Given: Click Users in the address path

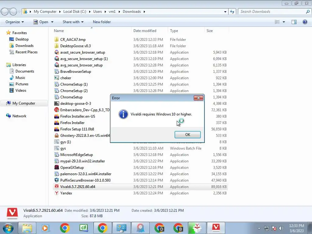Looking at the screenshot, I should click(x=97, y=12).
